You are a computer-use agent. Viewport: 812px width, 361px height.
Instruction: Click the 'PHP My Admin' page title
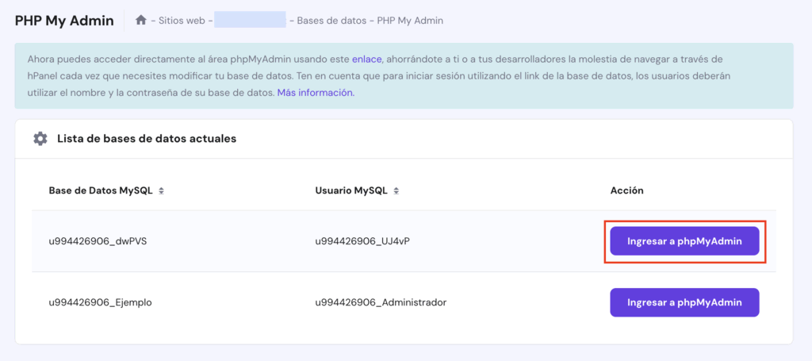pyautogui.click(x=64, y=21)
